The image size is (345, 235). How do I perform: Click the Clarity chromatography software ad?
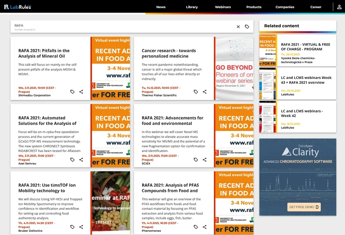(x=298, y=177)
